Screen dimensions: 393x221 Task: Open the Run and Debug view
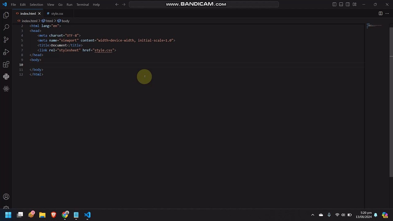(6, 52)
